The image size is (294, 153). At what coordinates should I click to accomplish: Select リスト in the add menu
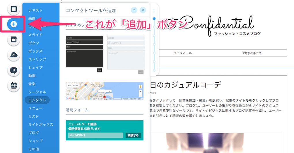[33, 116]
